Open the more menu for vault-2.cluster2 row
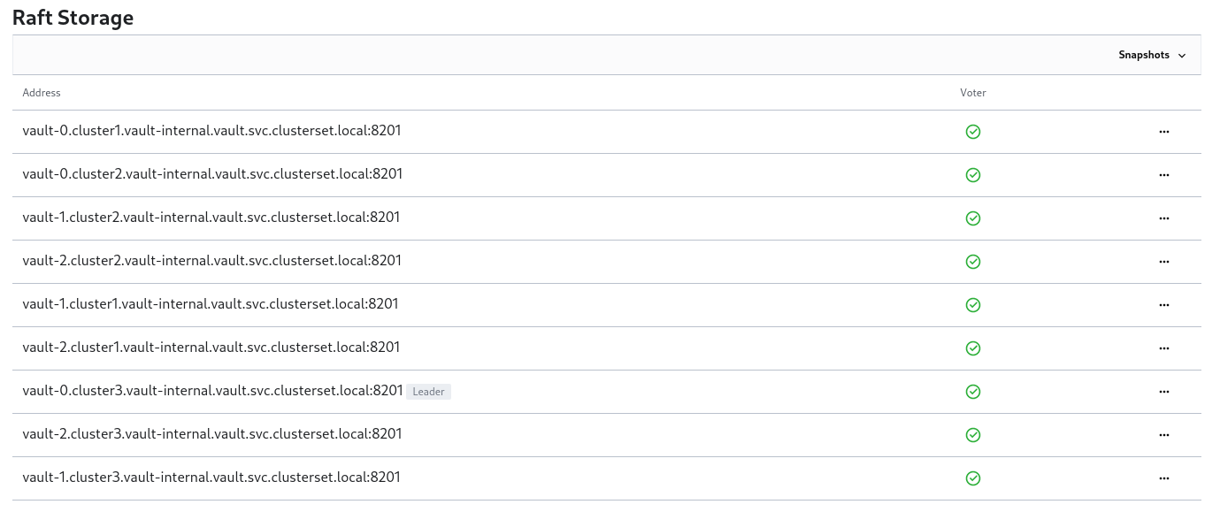This screenshot has width=1220, height=512. click(x=1163, y=262)
